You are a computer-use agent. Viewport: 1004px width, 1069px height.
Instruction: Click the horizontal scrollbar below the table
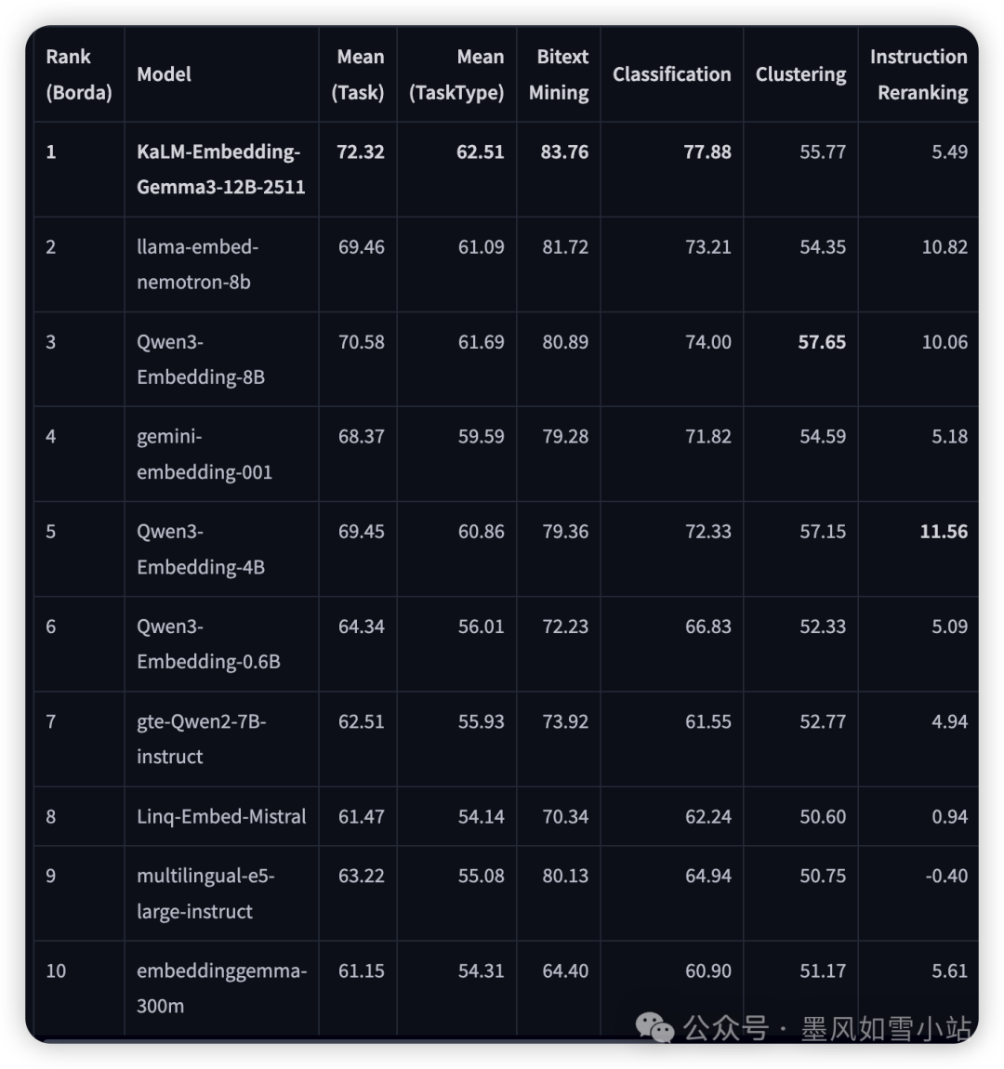click(x=344, y=1041)
